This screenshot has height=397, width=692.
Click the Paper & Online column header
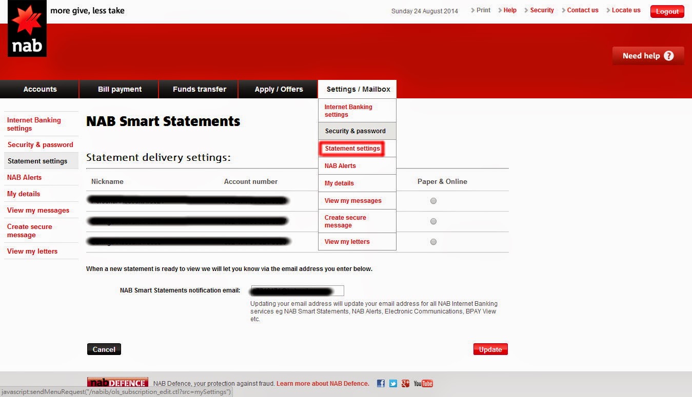(x=442, y=181)
